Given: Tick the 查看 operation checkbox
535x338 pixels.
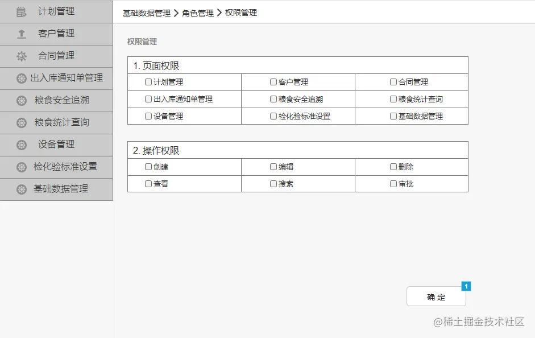Looking at the screenshot, I should 148,184.
